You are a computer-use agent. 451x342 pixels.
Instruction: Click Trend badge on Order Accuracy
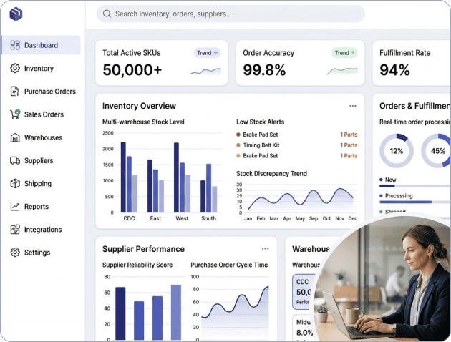point(344,53)
